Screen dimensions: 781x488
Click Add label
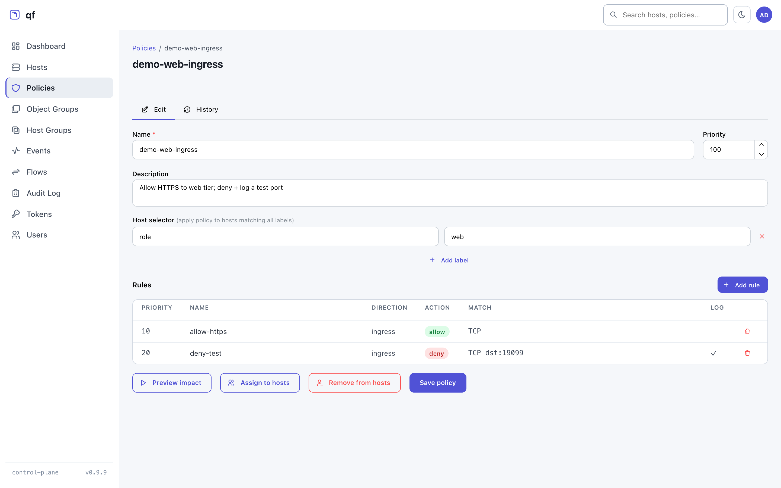click(x=450, y=260)
